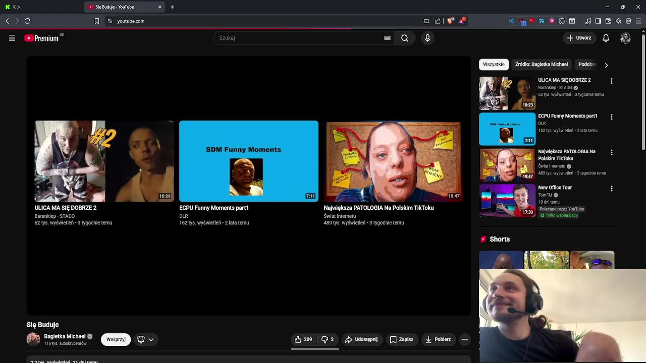Open options for sidebar ULICA MA SIĘ DOBRZE 2
Image resolution: width=646 pixels, height=363 pixels.
click(611, 81)
